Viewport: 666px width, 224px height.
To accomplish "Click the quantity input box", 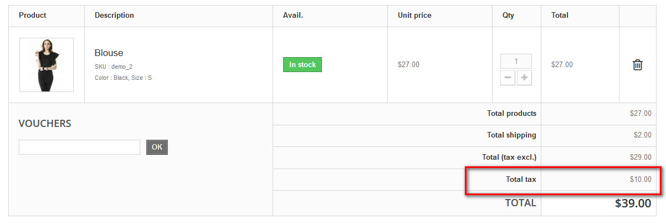I will pyautogui.click(x=516, y=62).
